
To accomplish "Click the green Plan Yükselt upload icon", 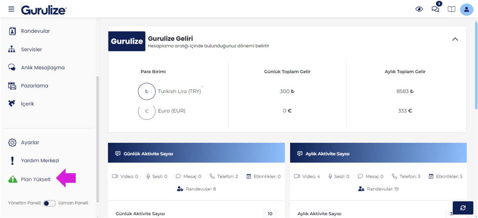I will [13, 180].
